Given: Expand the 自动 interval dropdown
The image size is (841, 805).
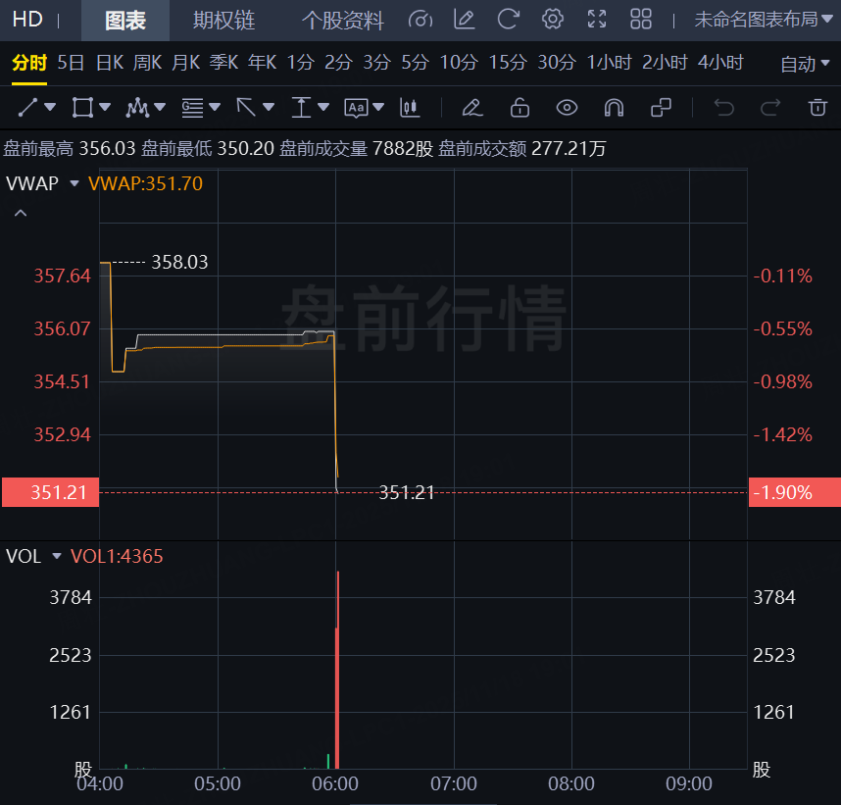Looking at the screenshot, I should (806, 64).
